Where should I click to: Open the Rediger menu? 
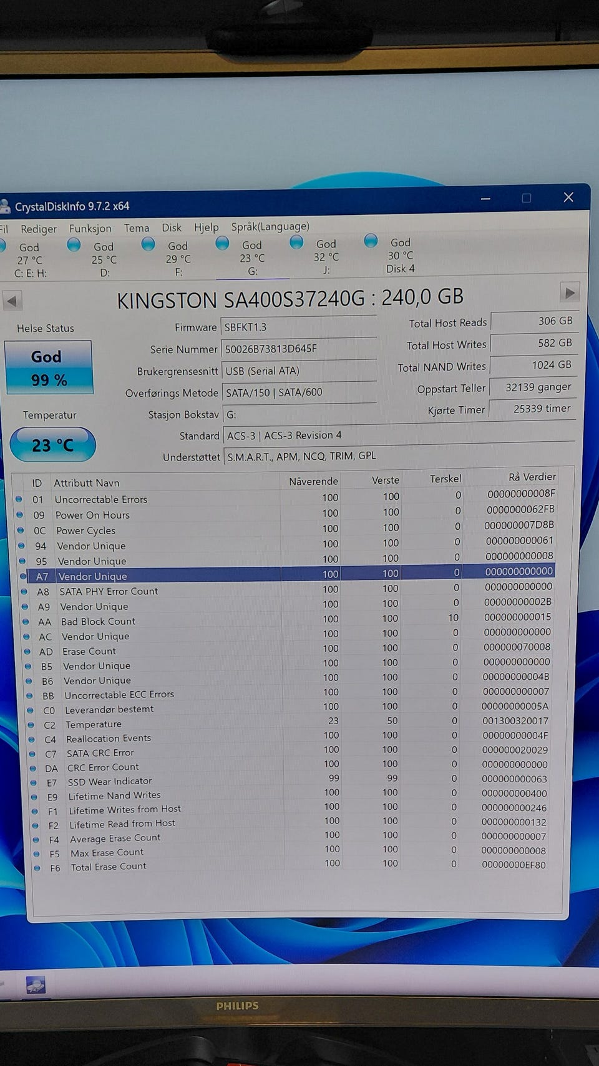(38, 229)
